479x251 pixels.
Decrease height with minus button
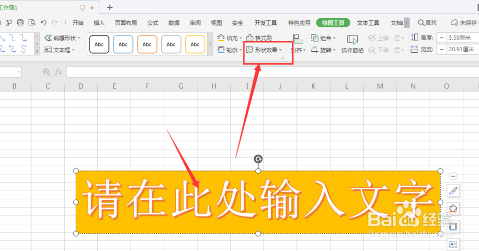[x=442, y=37]
